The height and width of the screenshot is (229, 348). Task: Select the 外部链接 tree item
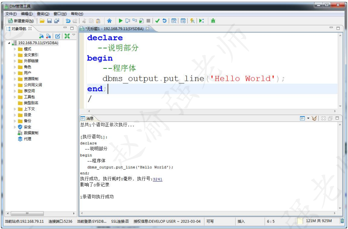31,61
